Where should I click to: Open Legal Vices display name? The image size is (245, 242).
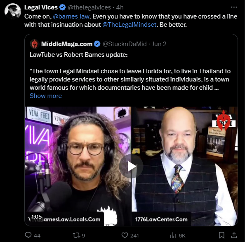point(41,7)
